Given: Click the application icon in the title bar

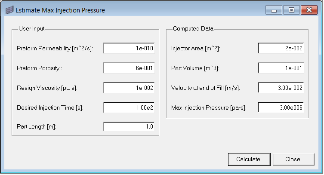Looking at the screenshot, I should pyautogui.click(x=9, y=10).
